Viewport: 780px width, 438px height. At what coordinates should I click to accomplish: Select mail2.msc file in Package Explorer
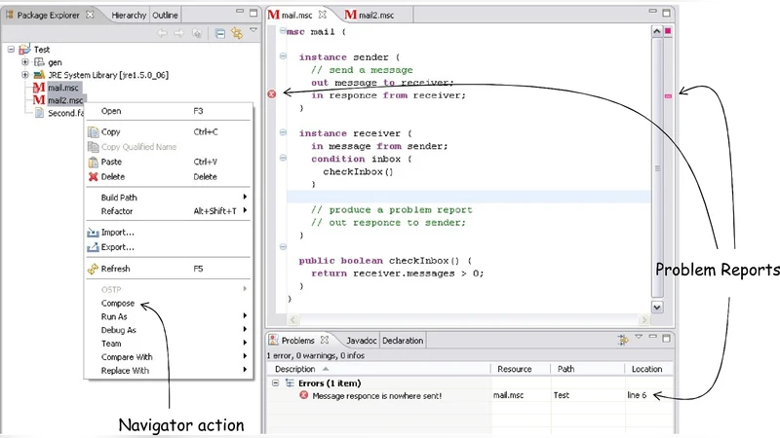coord(64,100)
